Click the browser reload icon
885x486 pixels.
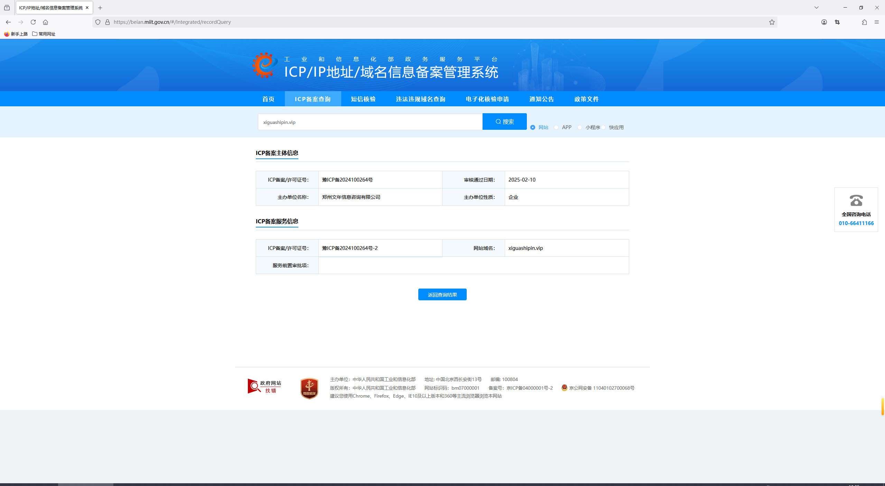point(33,22)
